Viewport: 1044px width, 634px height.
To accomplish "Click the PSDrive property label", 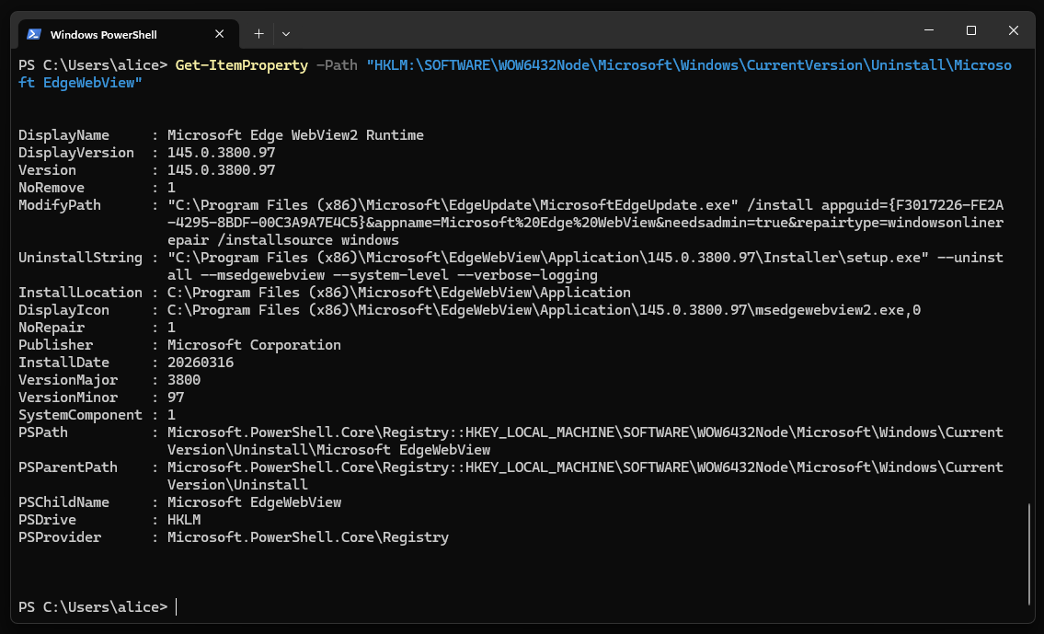I will (47, 520).
